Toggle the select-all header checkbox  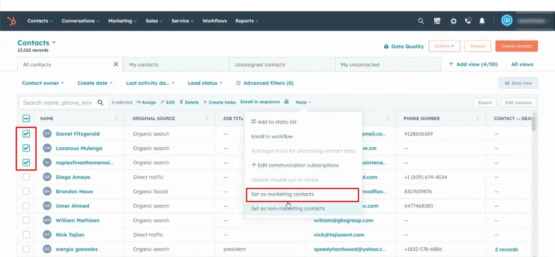26,118
